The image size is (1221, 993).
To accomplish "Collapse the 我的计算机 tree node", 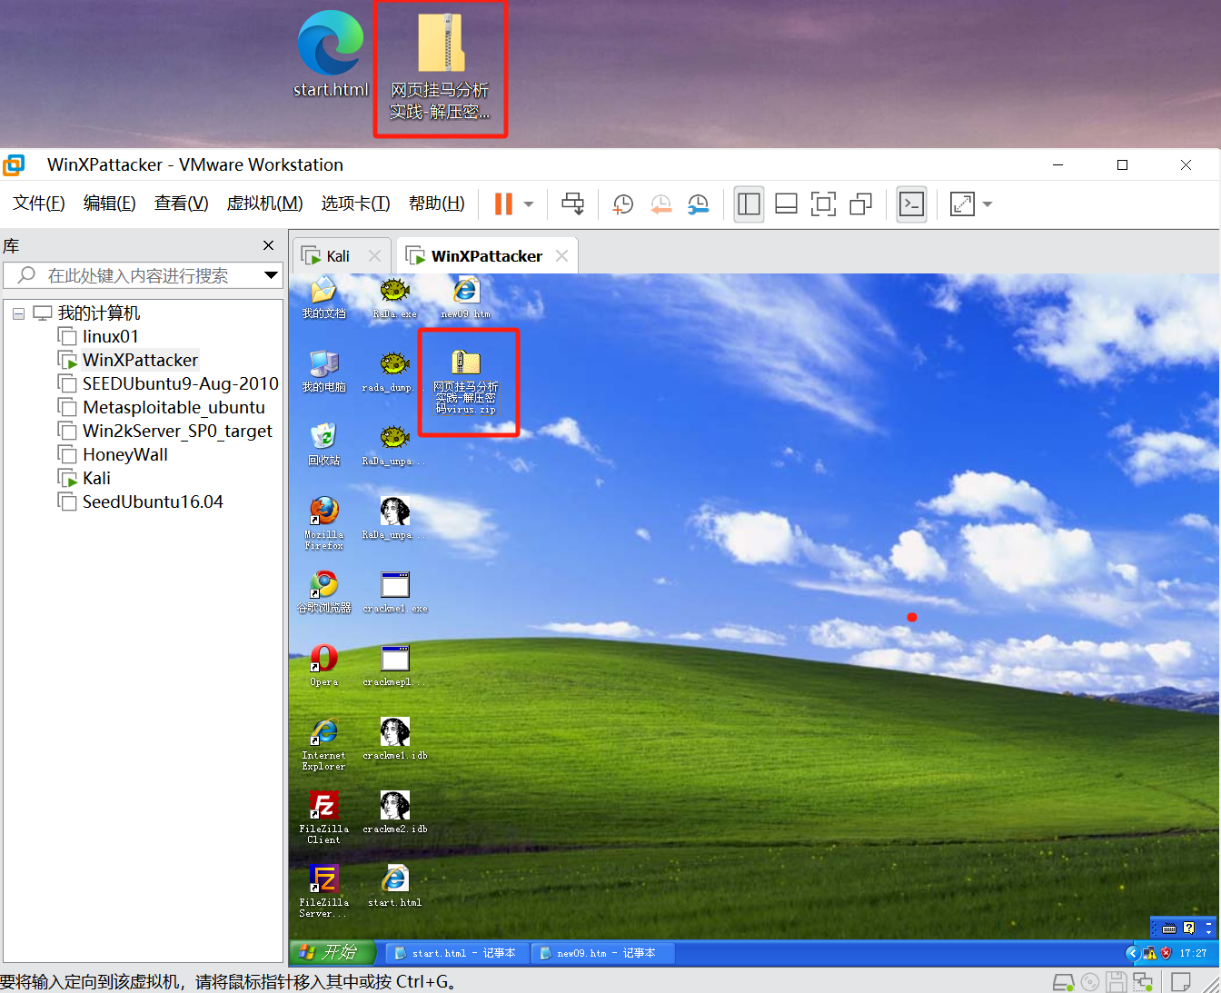I will click(x=18, y=313).
